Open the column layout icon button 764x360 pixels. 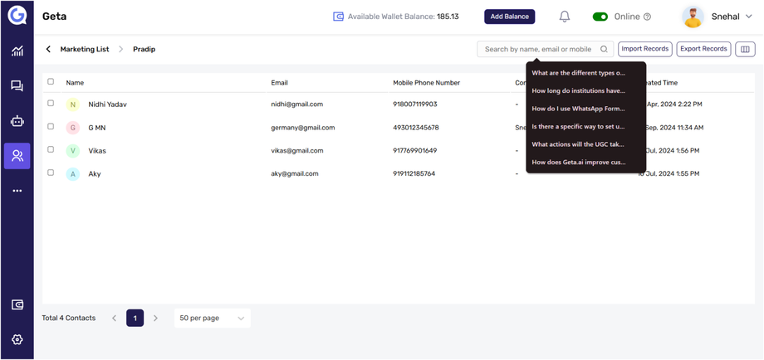pyautogui.click(x=745, y=49)
